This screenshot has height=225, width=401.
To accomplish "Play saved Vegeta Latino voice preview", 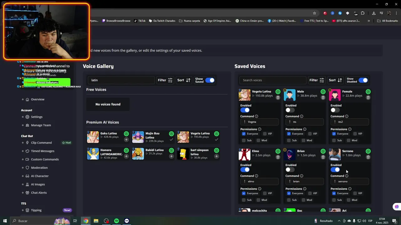I will pyautogui.click(x=278, y=92).
